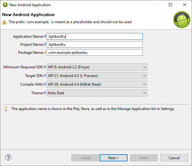Click the Android robot logo image
The height and width of the screenshot is (166, 192).
pyautogui.click(x=182, y=19)
